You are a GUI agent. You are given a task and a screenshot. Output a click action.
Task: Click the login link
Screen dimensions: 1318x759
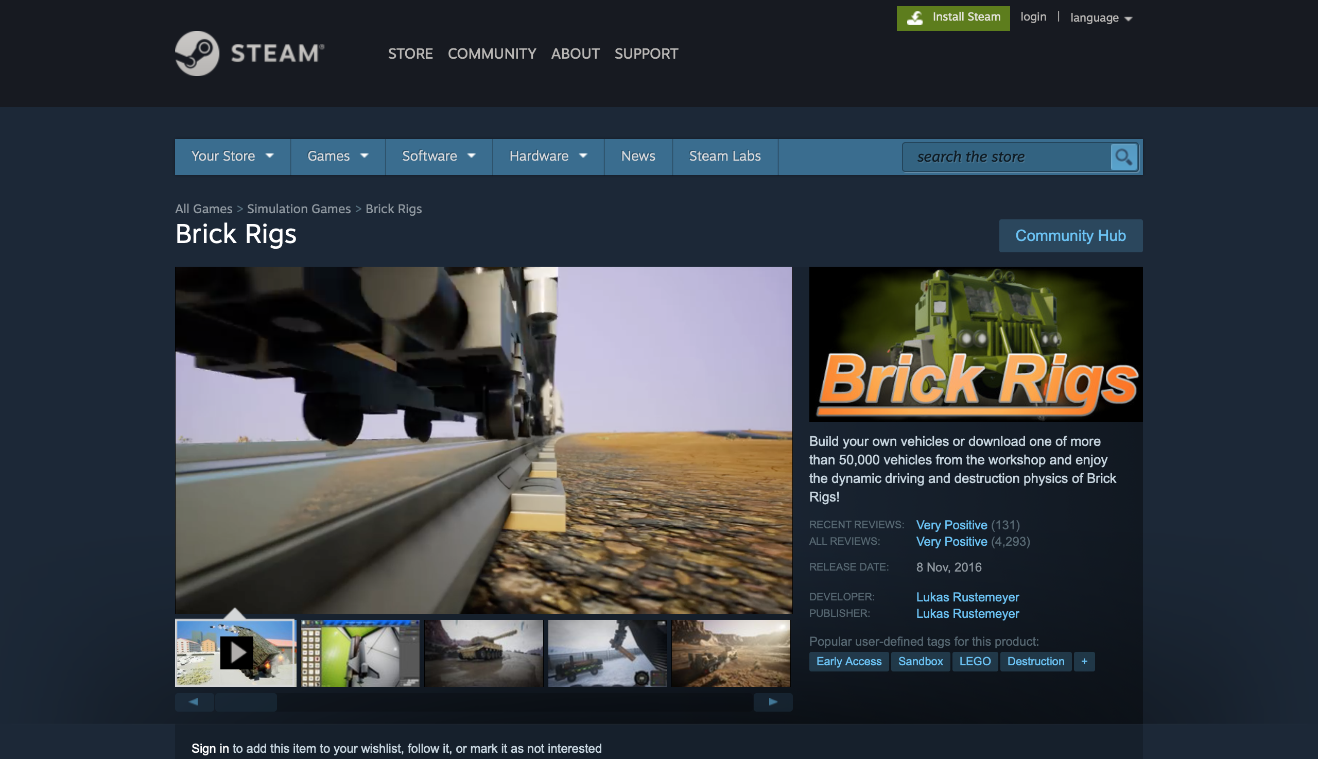point(1033,16)
